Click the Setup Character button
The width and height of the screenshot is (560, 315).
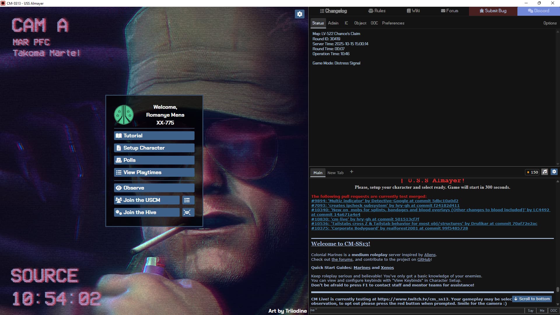(154, 148)
